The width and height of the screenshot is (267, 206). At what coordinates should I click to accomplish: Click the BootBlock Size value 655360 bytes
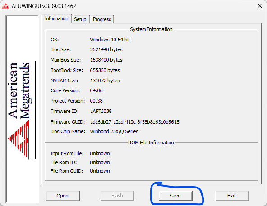105,70
